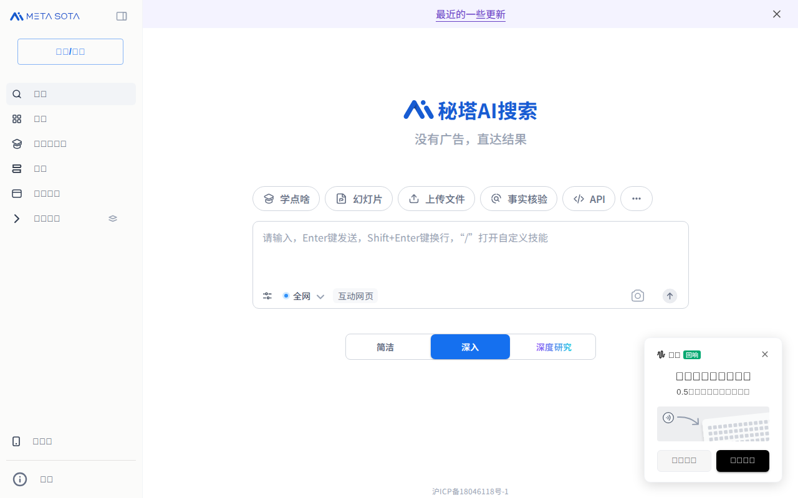The height and width of the screenshot is (498, 798).
Task: Click the keyboard illustration in the popup
Action: 713,424
